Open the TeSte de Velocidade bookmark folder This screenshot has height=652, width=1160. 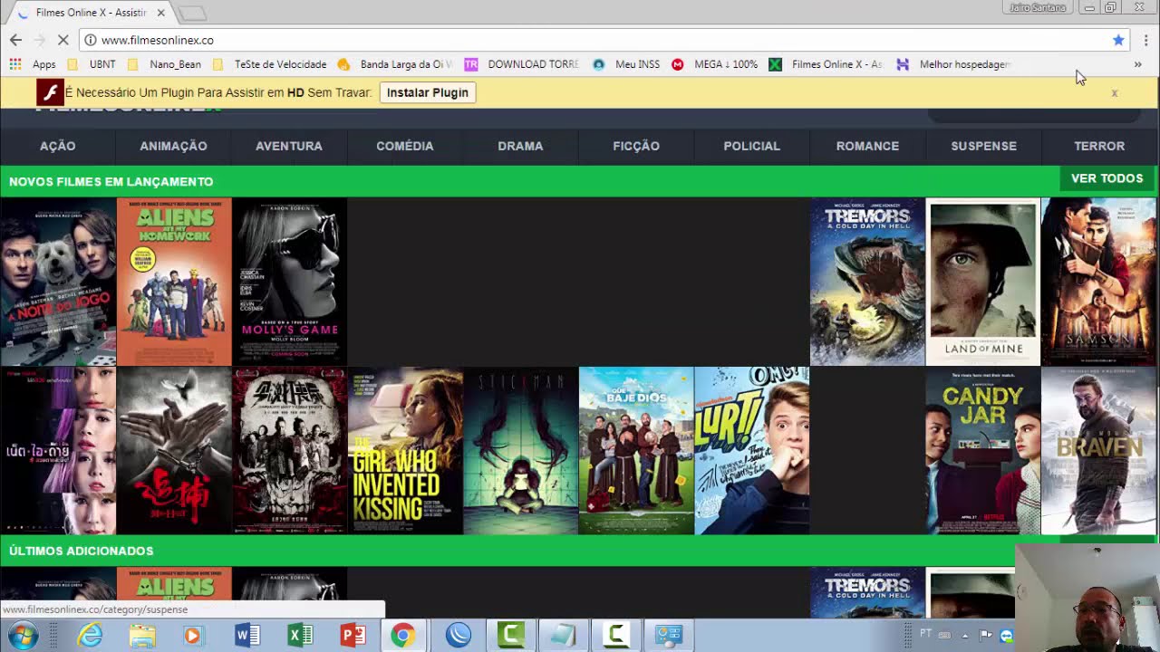pyautogui.click(x=269, y=64)
